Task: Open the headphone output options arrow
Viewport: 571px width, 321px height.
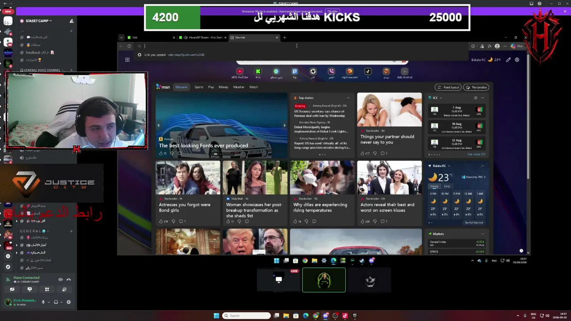Action: (x=61, y=302)
